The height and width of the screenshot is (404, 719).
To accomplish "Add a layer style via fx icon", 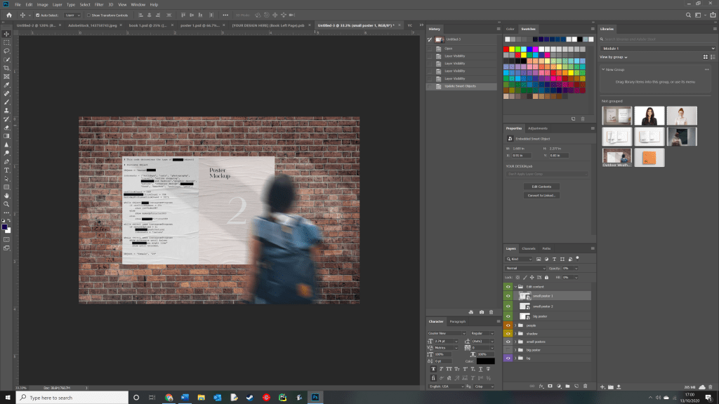I will 541,386.
